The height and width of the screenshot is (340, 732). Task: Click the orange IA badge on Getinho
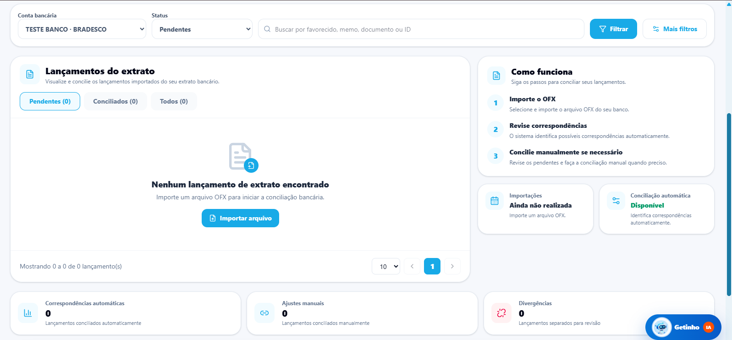(x=709, y=327)
